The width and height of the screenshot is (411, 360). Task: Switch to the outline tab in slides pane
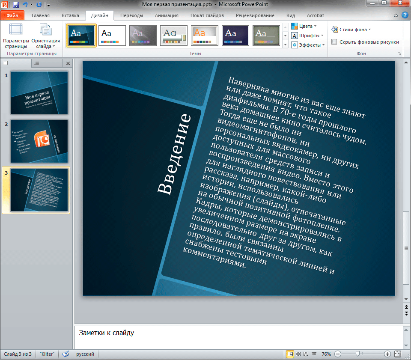(x=37, y=63)
